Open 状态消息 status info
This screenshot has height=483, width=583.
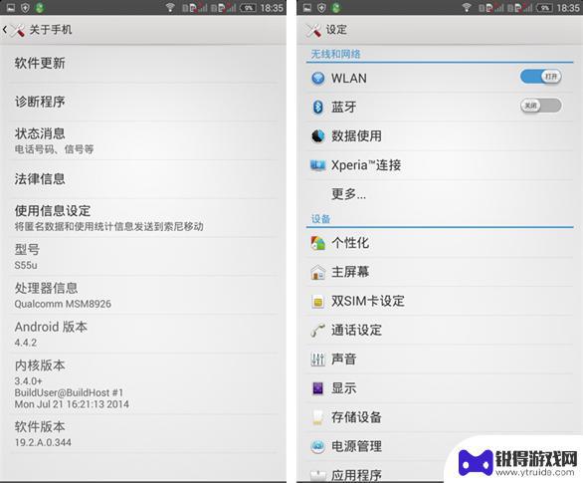click(143, 140)
